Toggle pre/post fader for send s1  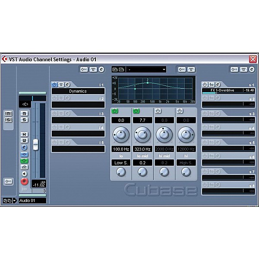coord(212,85)
